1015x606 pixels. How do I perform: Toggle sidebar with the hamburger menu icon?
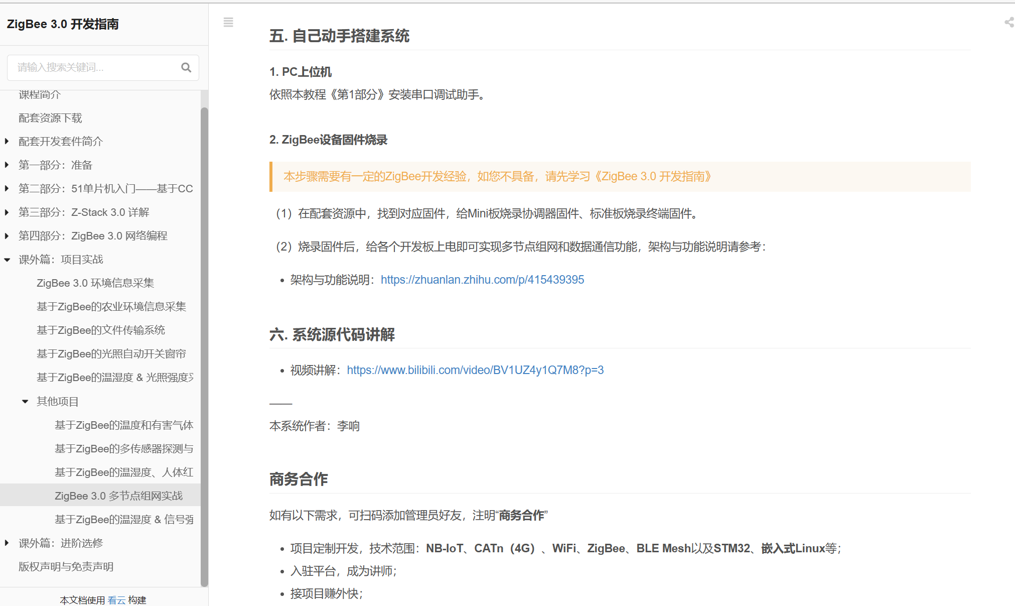pos(228,22)
